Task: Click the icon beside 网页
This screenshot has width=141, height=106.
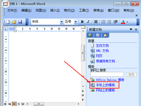Action: (x=92, y=56)
